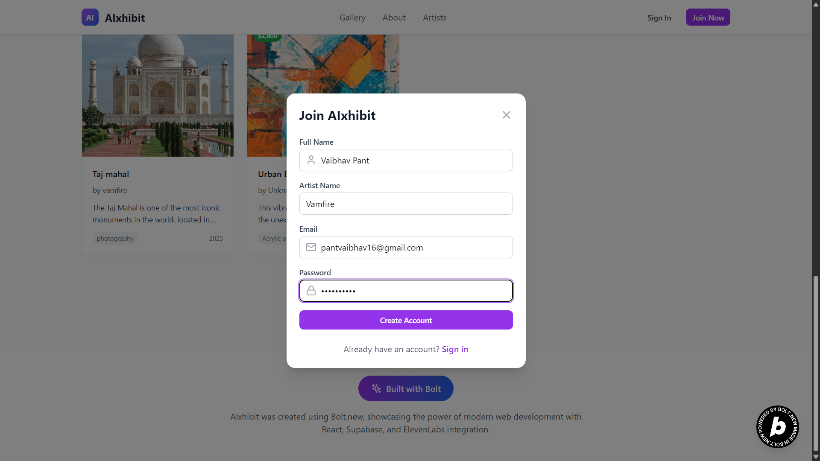Image resolution: width=820 pixels, height=461 pixels.
Task: Click the lock icon in Password field
Action: point(311,291)
